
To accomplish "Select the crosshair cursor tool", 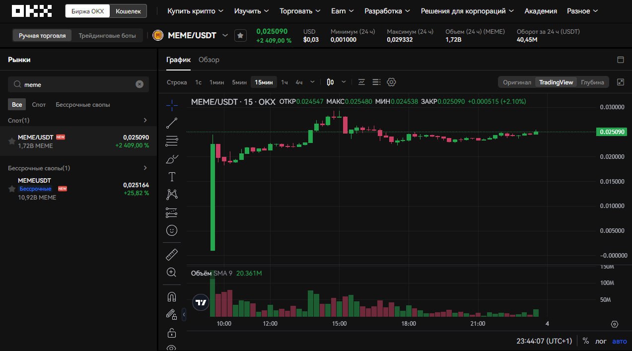I will [172, 104].
